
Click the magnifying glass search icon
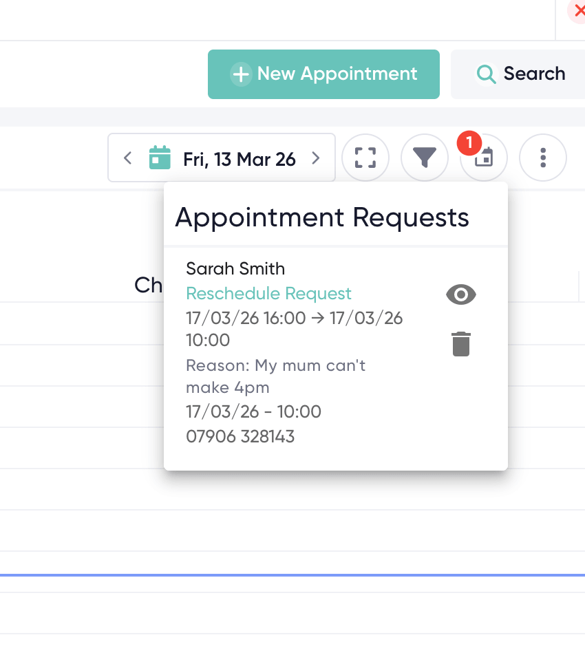[x=487, y=74]
